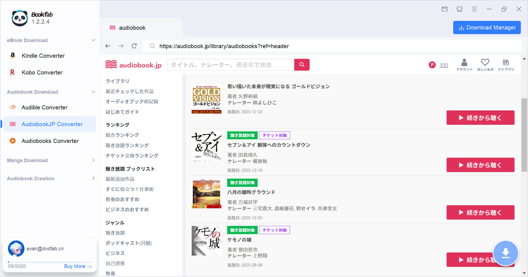Image resolution: width=528 pixels, height=277 pixels.
Task: Open the Audible Converter
Action: 44,107
